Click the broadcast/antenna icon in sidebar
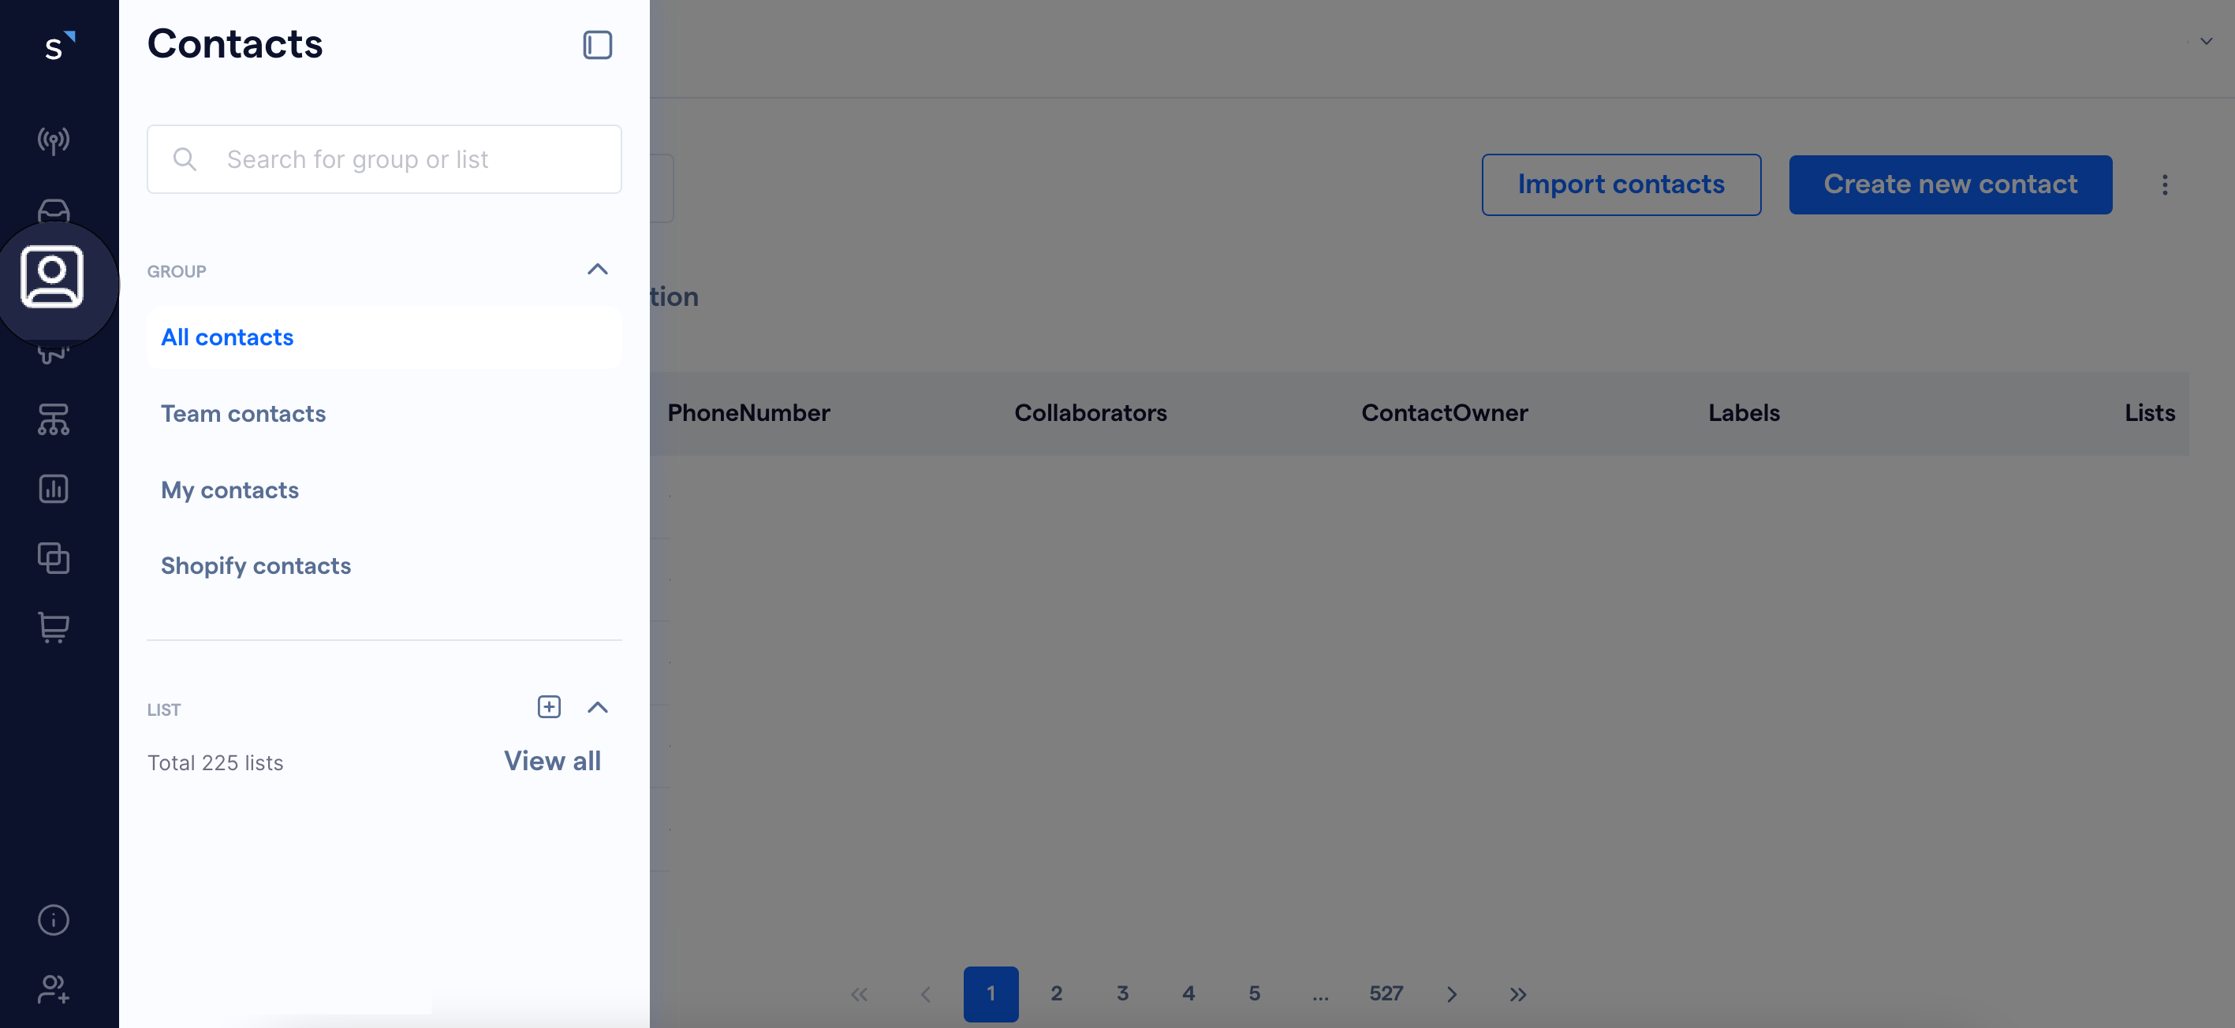2235x1028 pixels. click(53, 138)
